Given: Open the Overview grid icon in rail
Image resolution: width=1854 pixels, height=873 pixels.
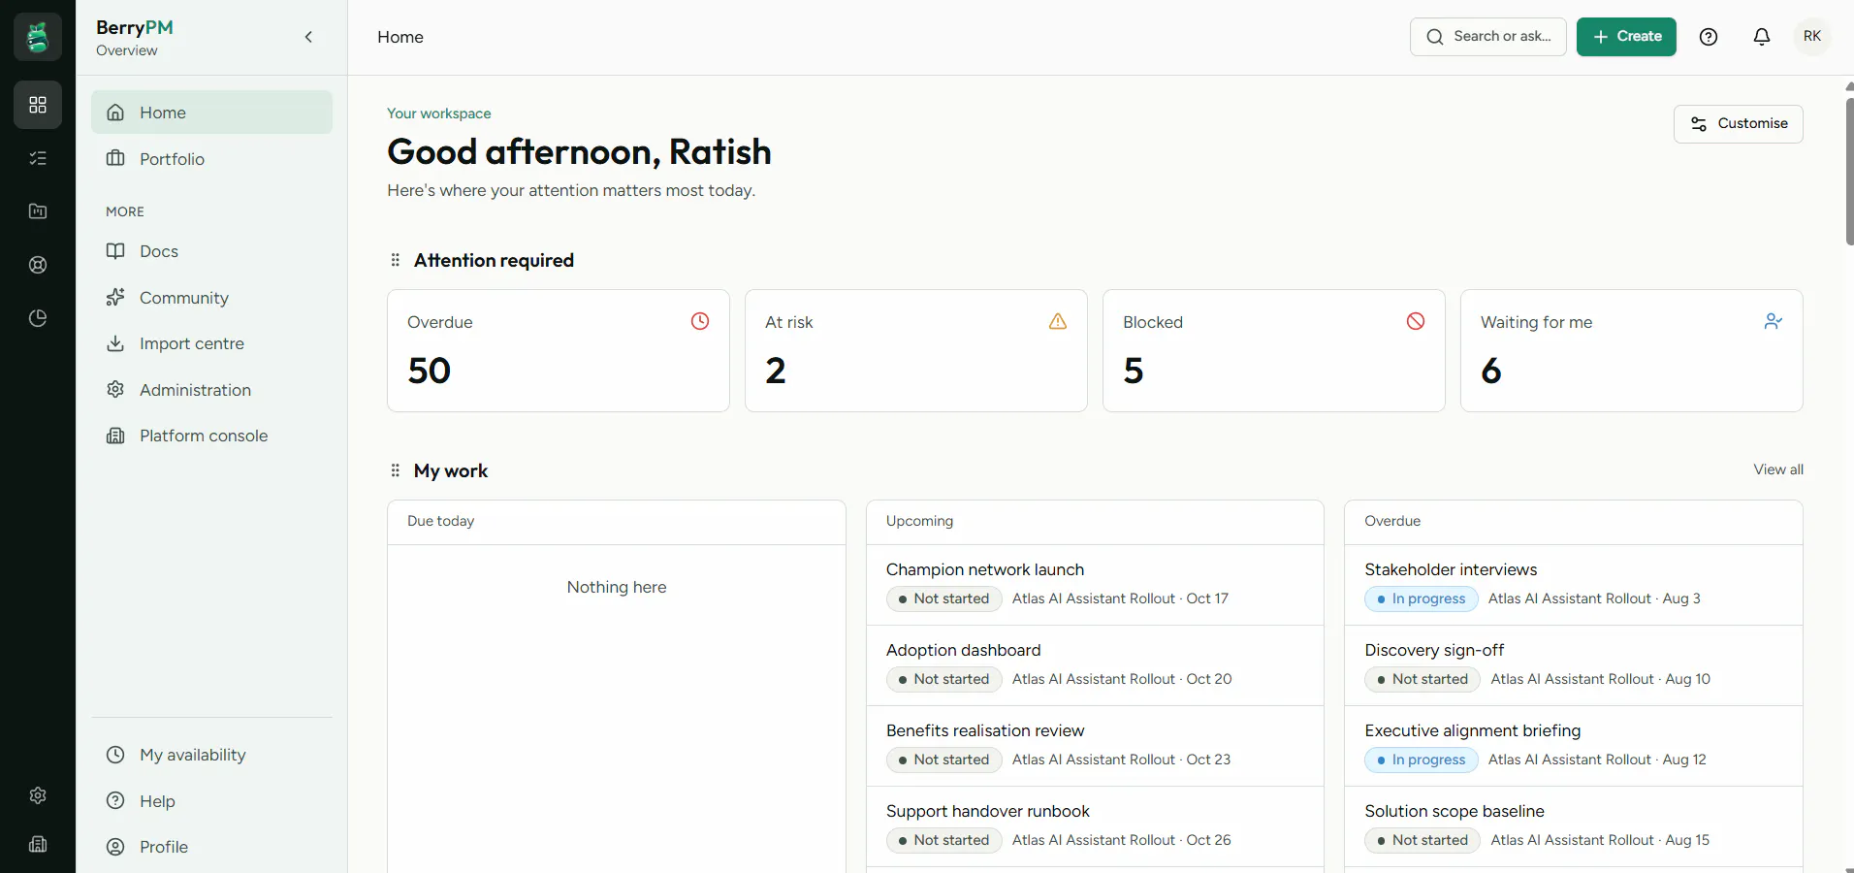Looking at the screenshot, I should [38, 105].
